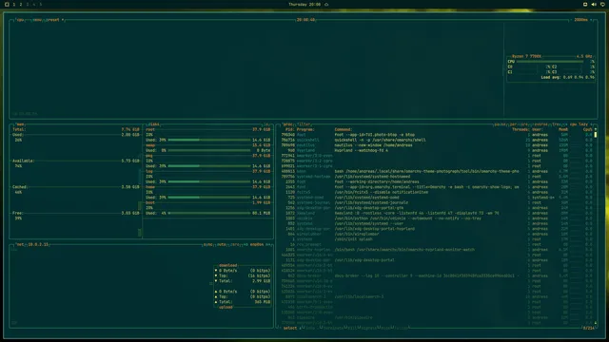609x342 pixels.
Task: Click the CPU usage bar under Ryzen 7
Action: click(550, 62)
